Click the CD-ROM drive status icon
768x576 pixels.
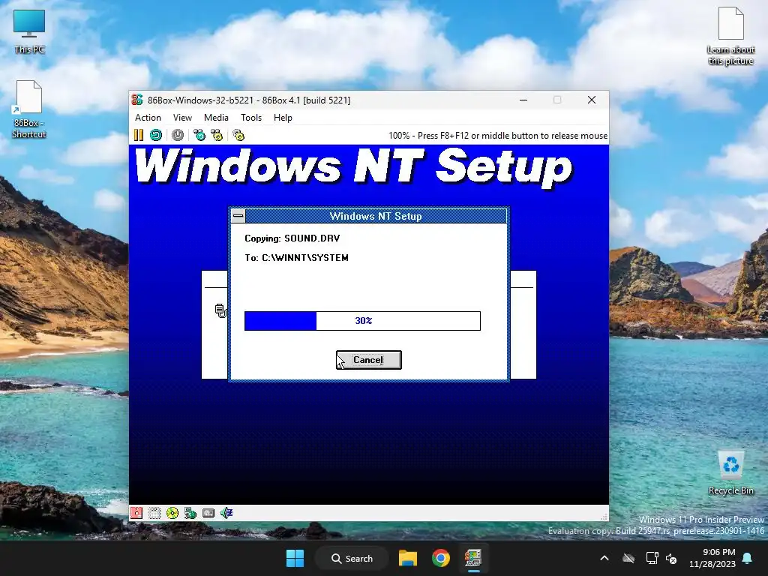pos(172,513)
